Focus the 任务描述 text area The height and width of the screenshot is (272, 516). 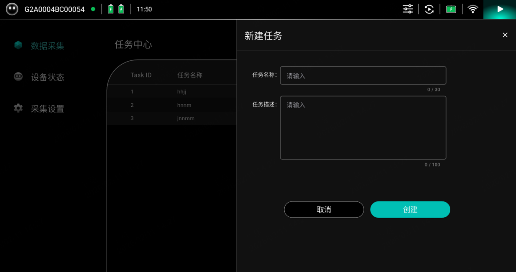(x=363, y=128)
